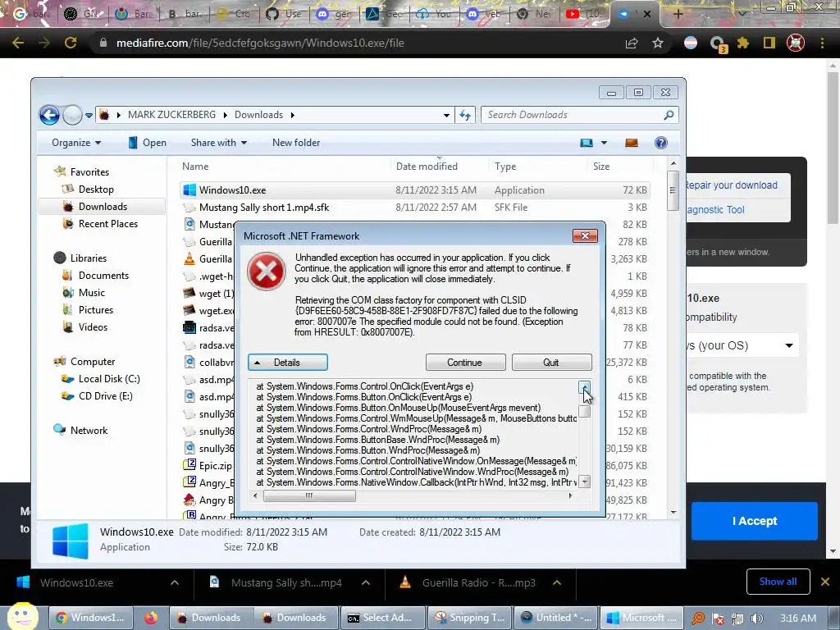This screenshot has width=840, height=630.
Task: Click the Chrome profile avatar icon
Action: (x=796, y=43)
